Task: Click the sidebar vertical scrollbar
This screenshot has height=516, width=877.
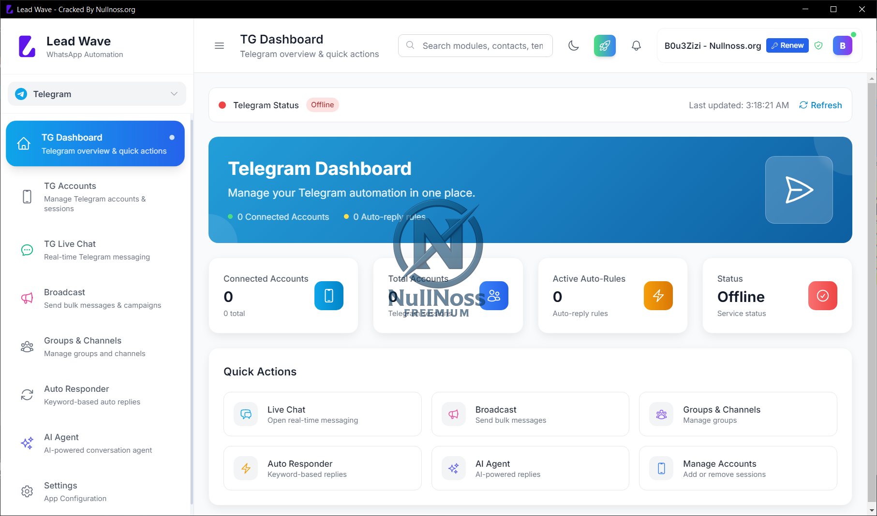Action: click(x=192, y=312)
